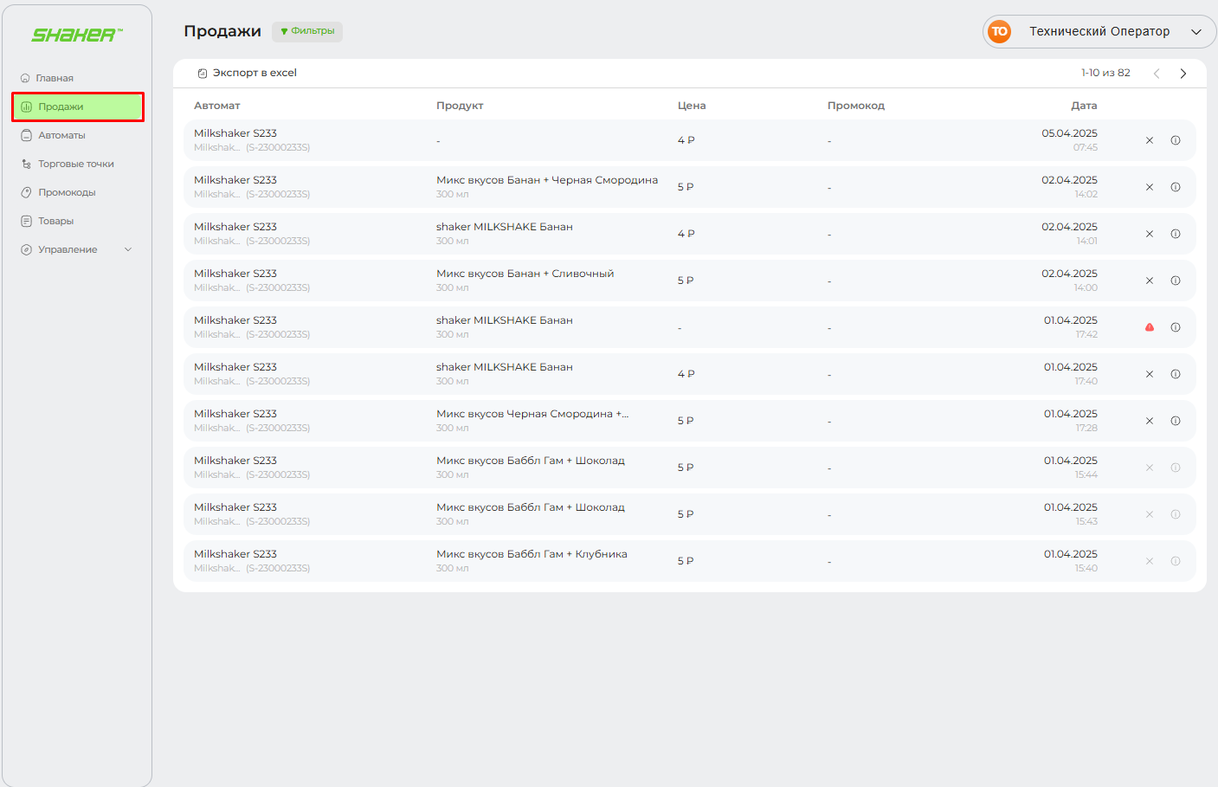Viewport: 1218px width, 787px height.
Task: Open info icon for the 14:02 sale
Action: [1176, 187]
